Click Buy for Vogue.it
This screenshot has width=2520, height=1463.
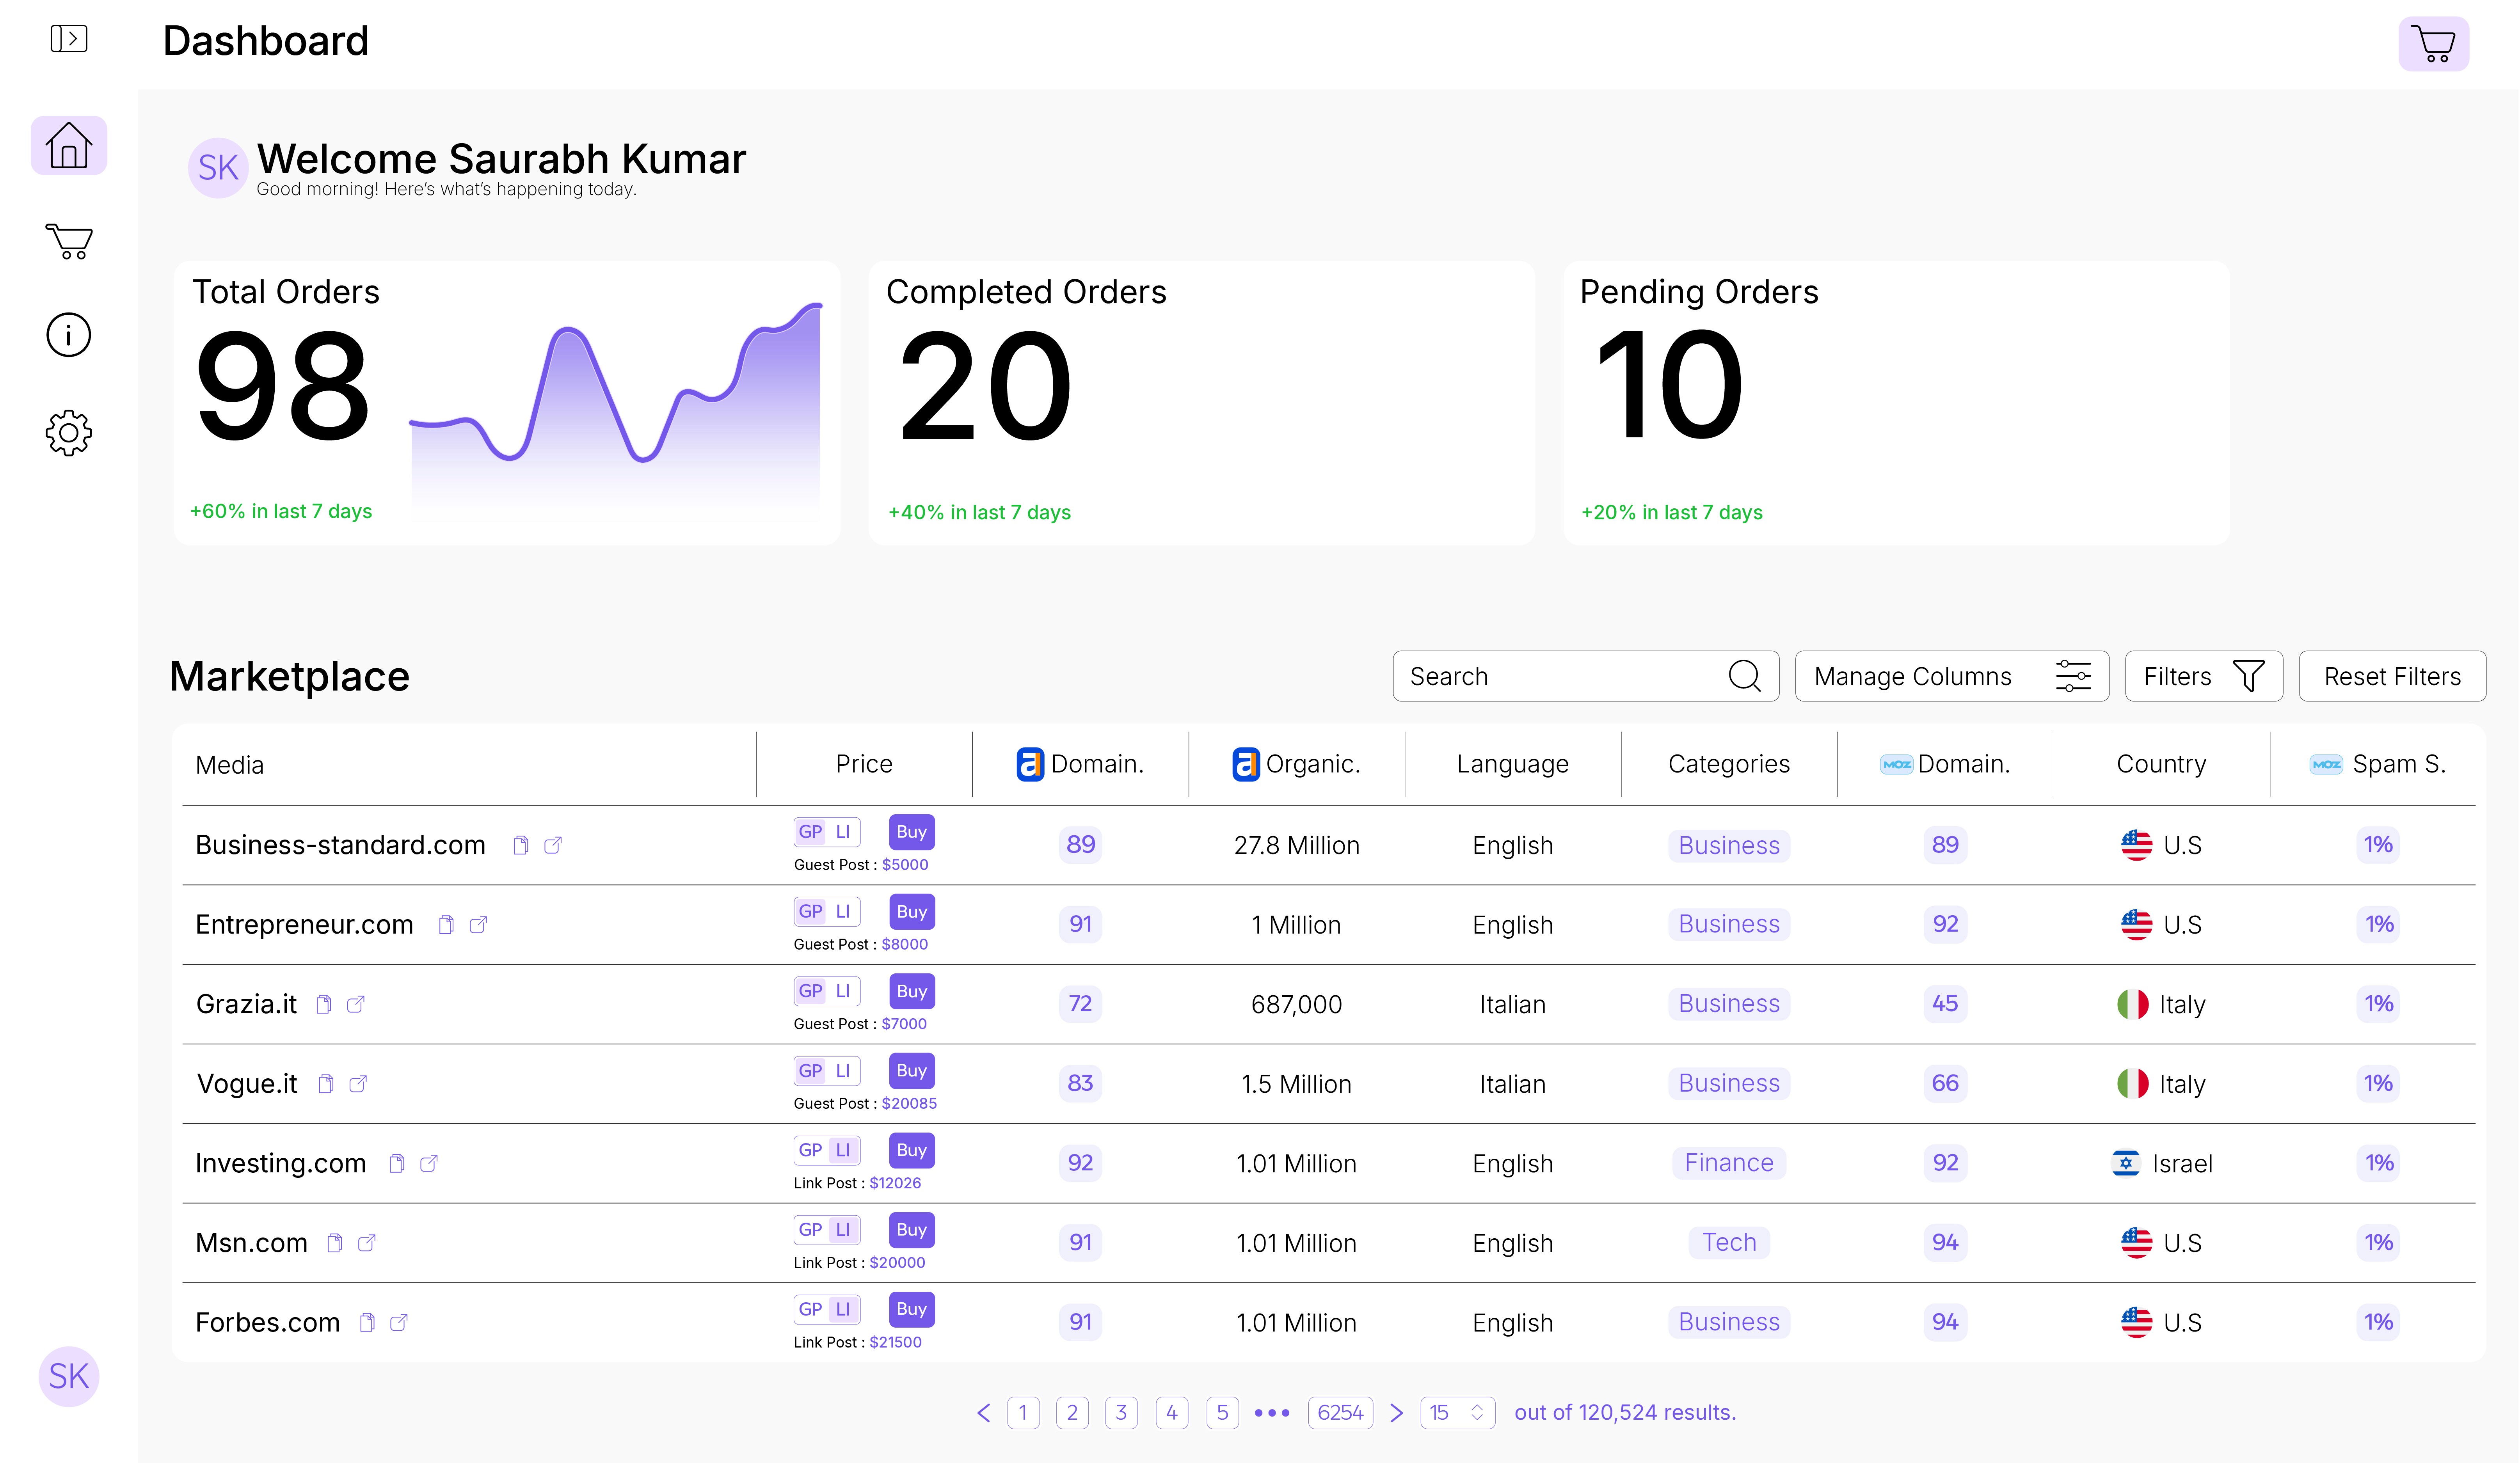tap(911, 1071)
